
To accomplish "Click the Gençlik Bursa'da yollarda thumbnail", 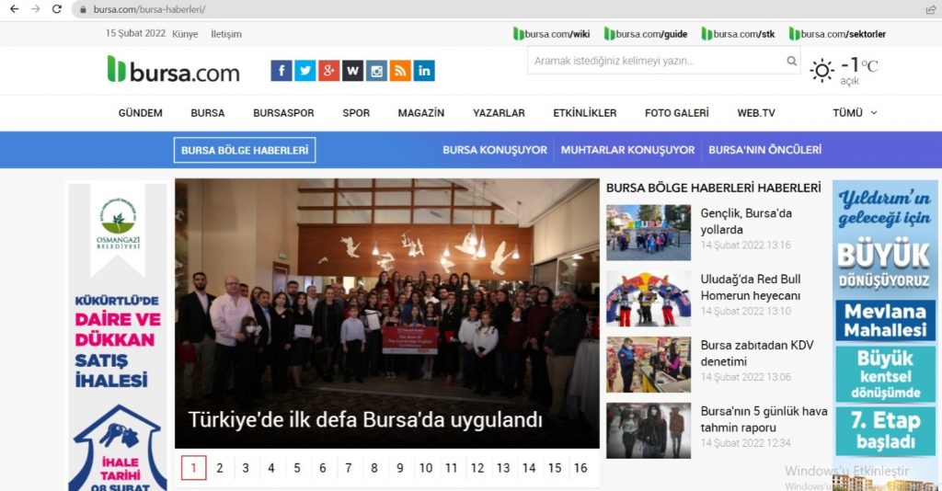I will (x=649, y=233).
